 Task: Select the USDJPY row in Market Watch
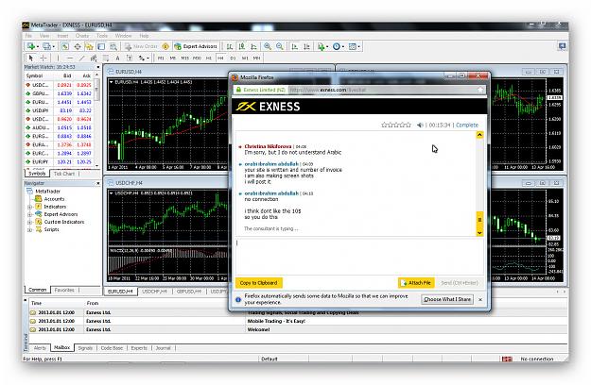click(x=60, y=110)
